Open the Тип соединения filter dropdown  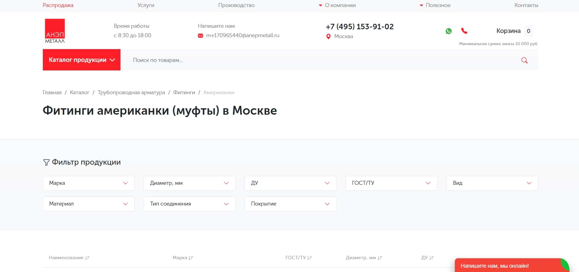[x=190, y=204]
